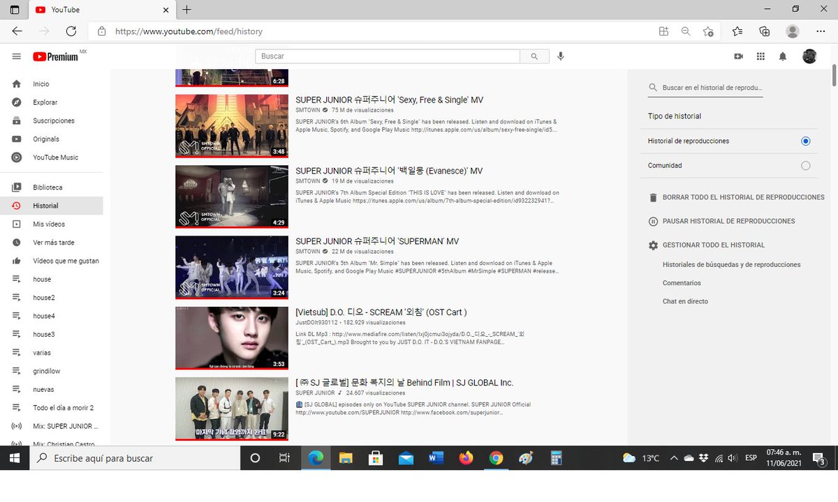The height and width of the screenshot is (502, 838).
Task: Open the browser Favorites list icon
Action: (x=737, y=31)
